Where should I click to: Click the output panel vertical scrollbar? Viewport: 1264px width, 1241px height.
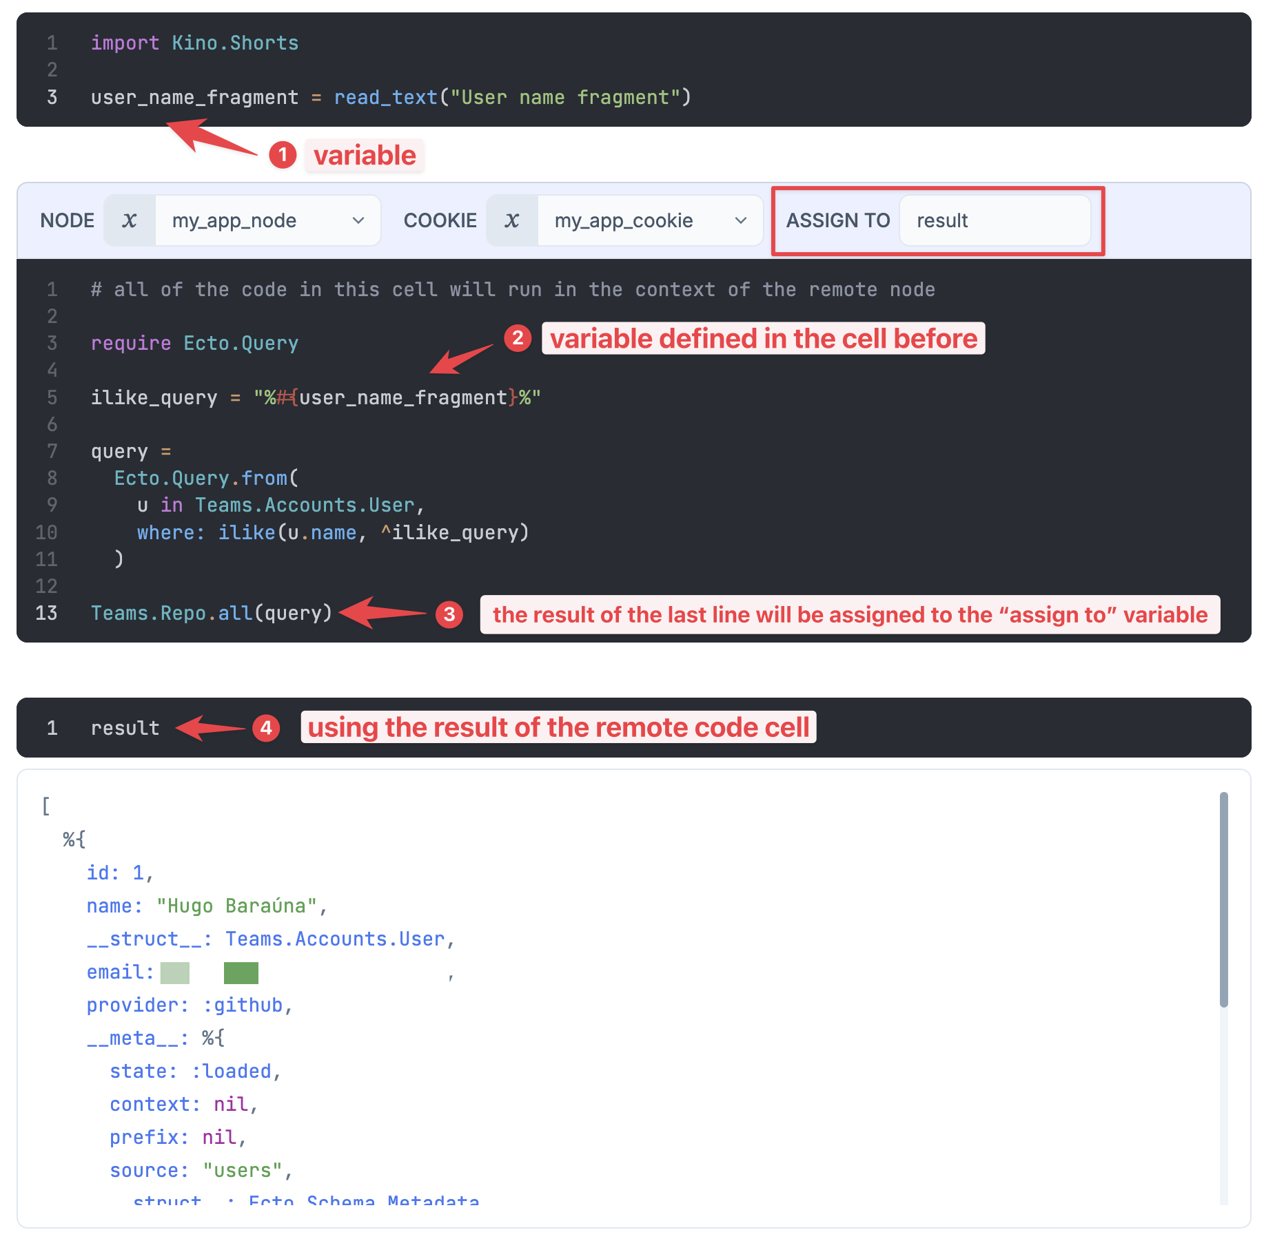click(x=1223, y=899)
